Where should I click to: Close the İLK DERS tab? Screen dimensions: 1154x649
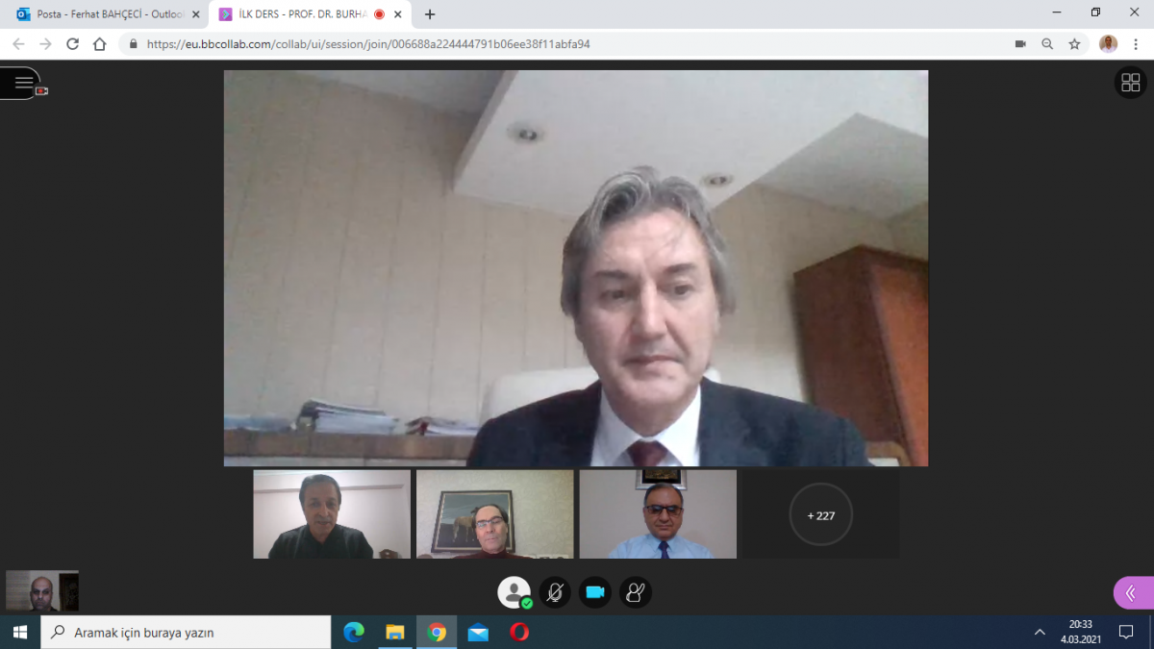[x=398, y=14]
